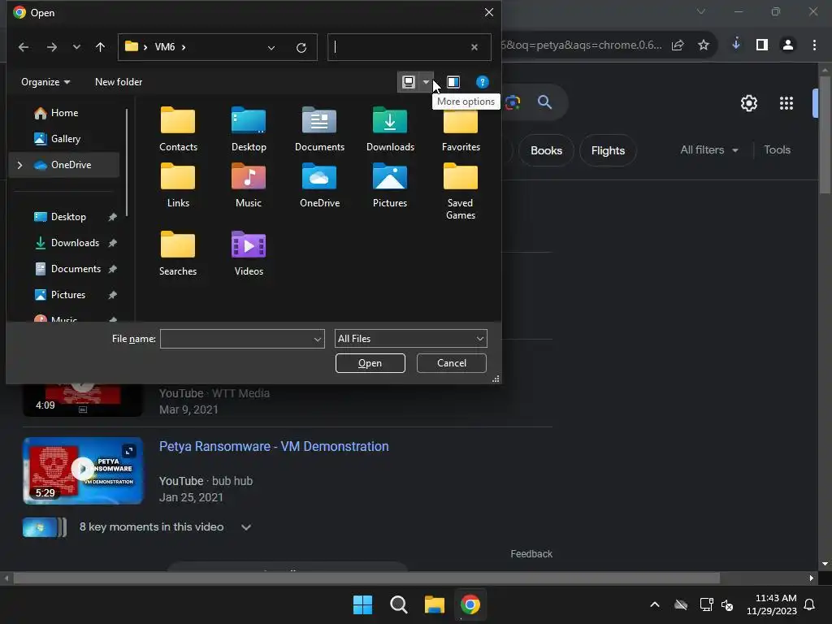
Task: Select the OneDrive folder icon in file list
Action: (319, 185)
